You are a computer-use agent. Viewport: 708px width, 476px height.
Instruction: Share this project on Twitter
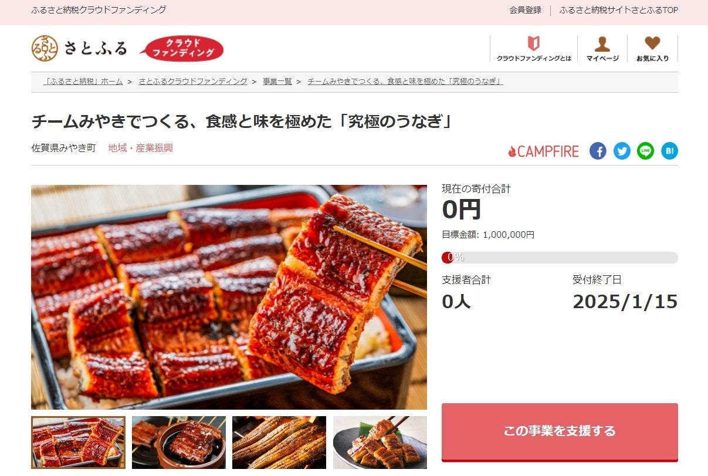tap(622, 151)
